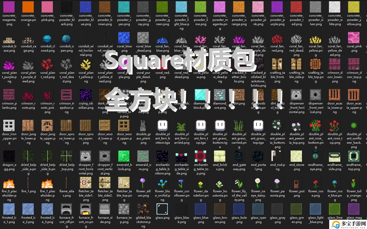Select coral_plant_purple.png icon
Screen dimensions: 367x229
tap(9, 65)
